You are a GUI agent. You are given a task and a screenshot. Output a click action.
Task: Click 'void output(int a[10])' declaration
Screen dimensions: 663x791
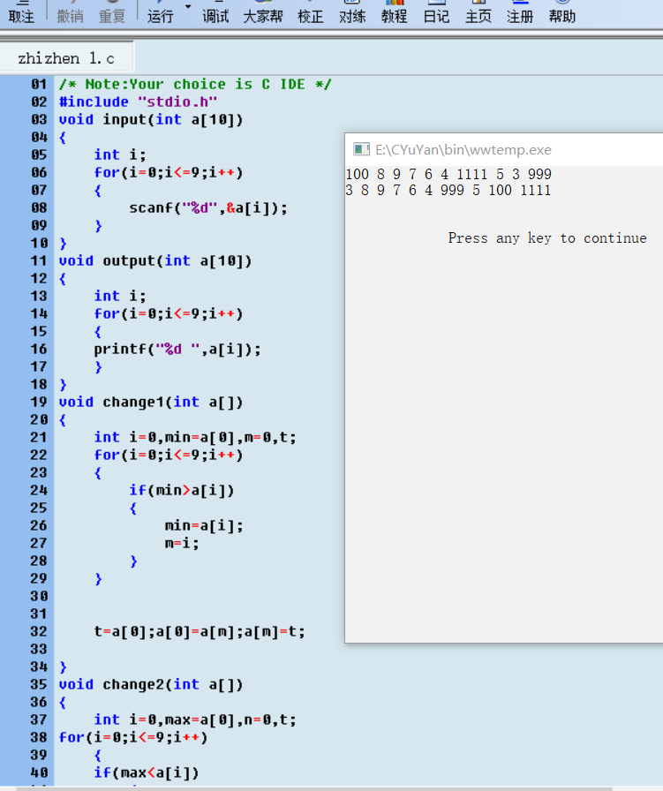tap(154, 260)
